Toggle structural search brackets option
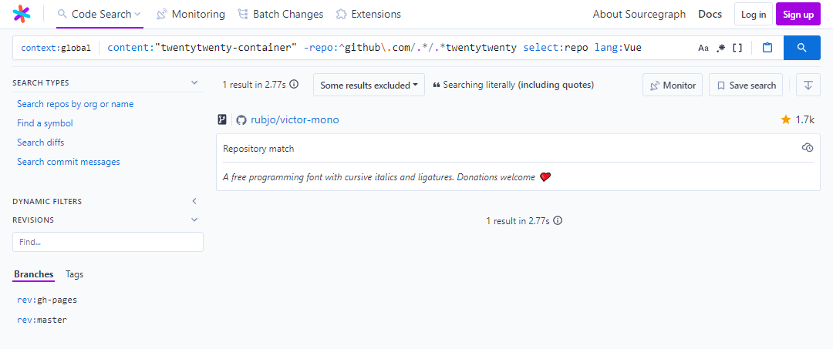 pyautogui.click(x=737, y=48)
